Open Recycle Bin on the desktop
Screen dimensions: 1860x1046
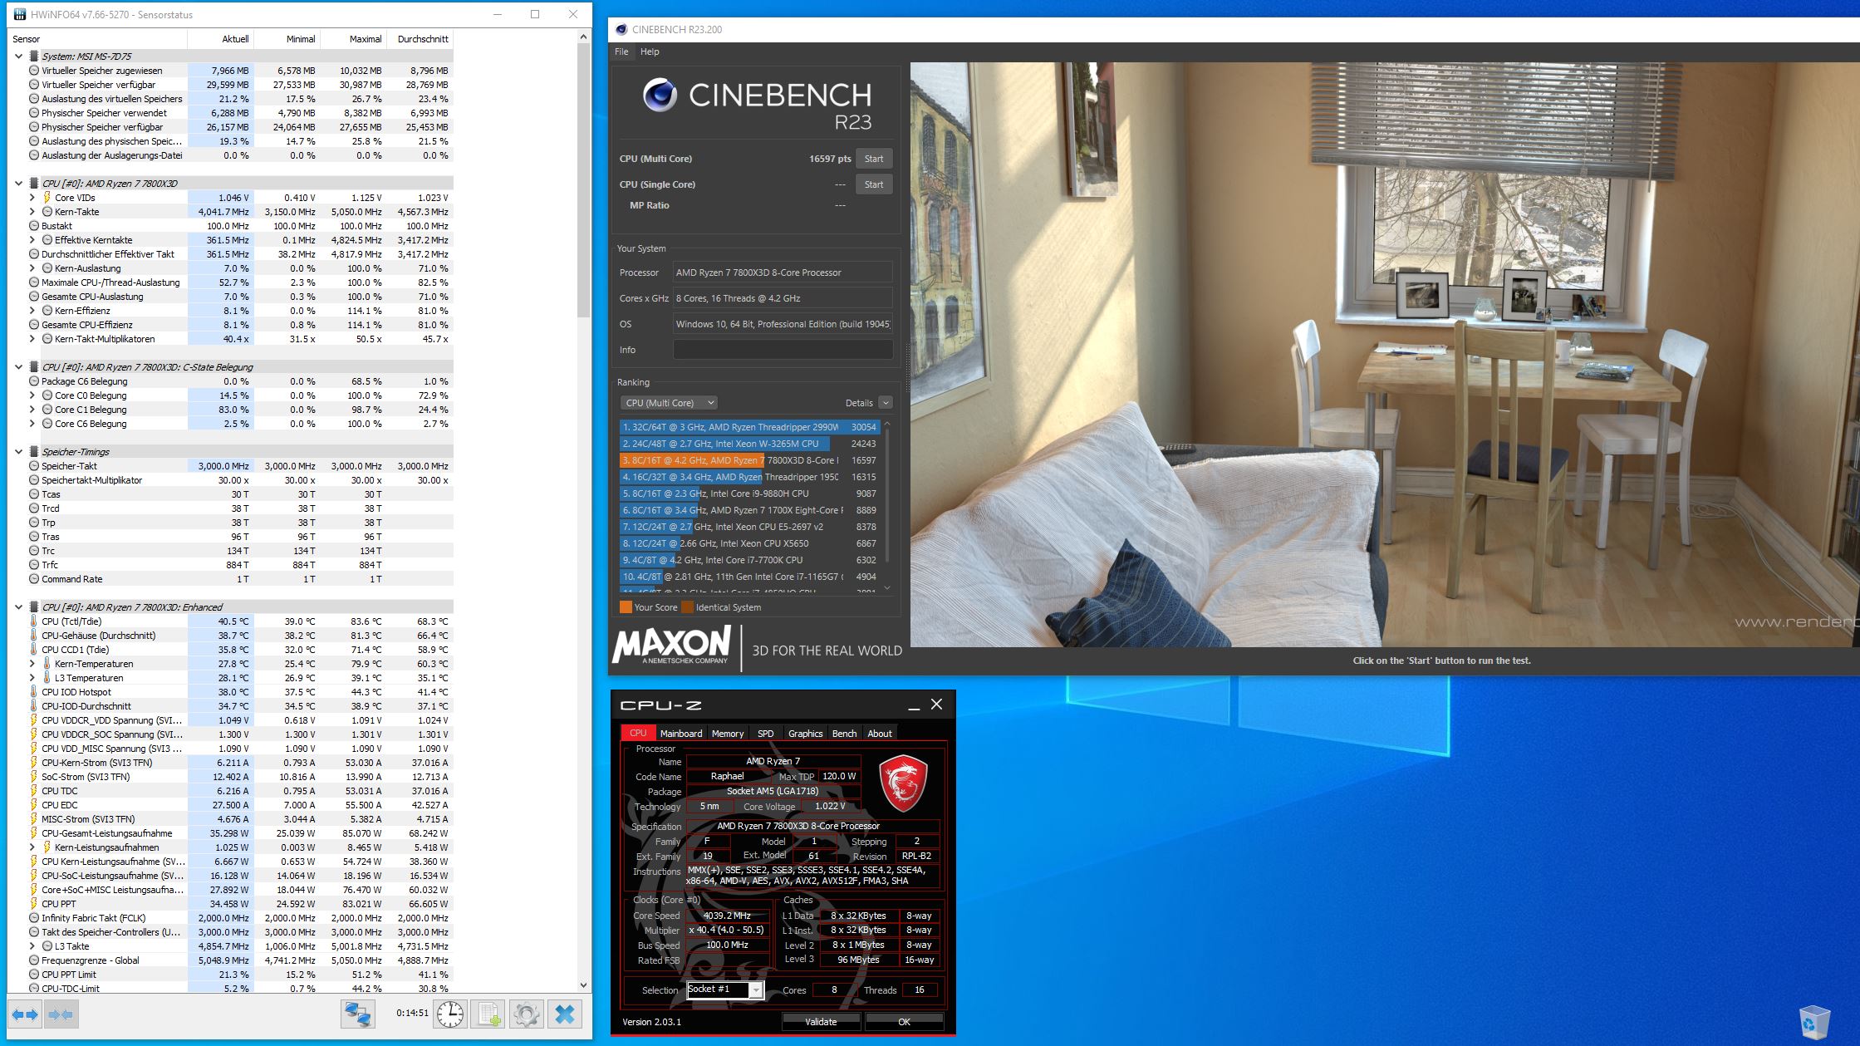click(1814, 1022)
